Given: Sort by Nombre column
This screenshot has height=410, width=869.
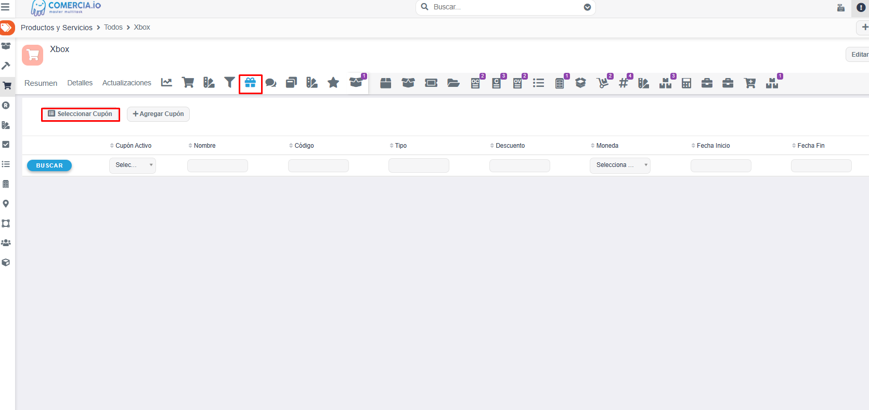Looking at the screenshot, I should pyautogui.click(x=202, y=146).
